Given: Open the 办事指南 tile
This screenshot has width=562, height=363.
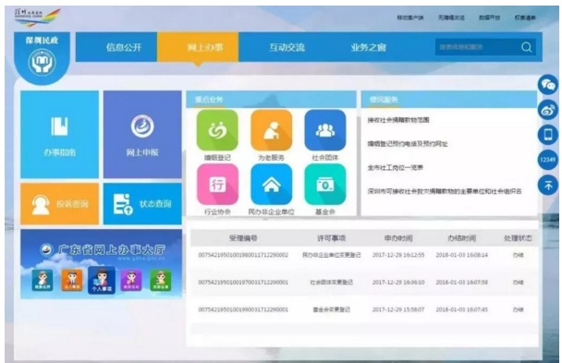Looking at the screenshot, I should point(59,134).
